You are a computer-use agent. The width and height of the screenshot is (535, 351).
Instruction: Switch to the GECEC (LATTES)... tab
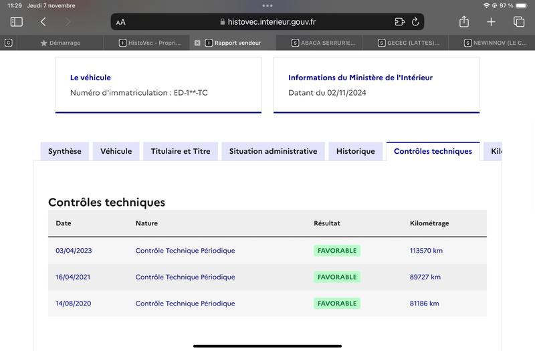pyautogui.click(x=405, y=43)
